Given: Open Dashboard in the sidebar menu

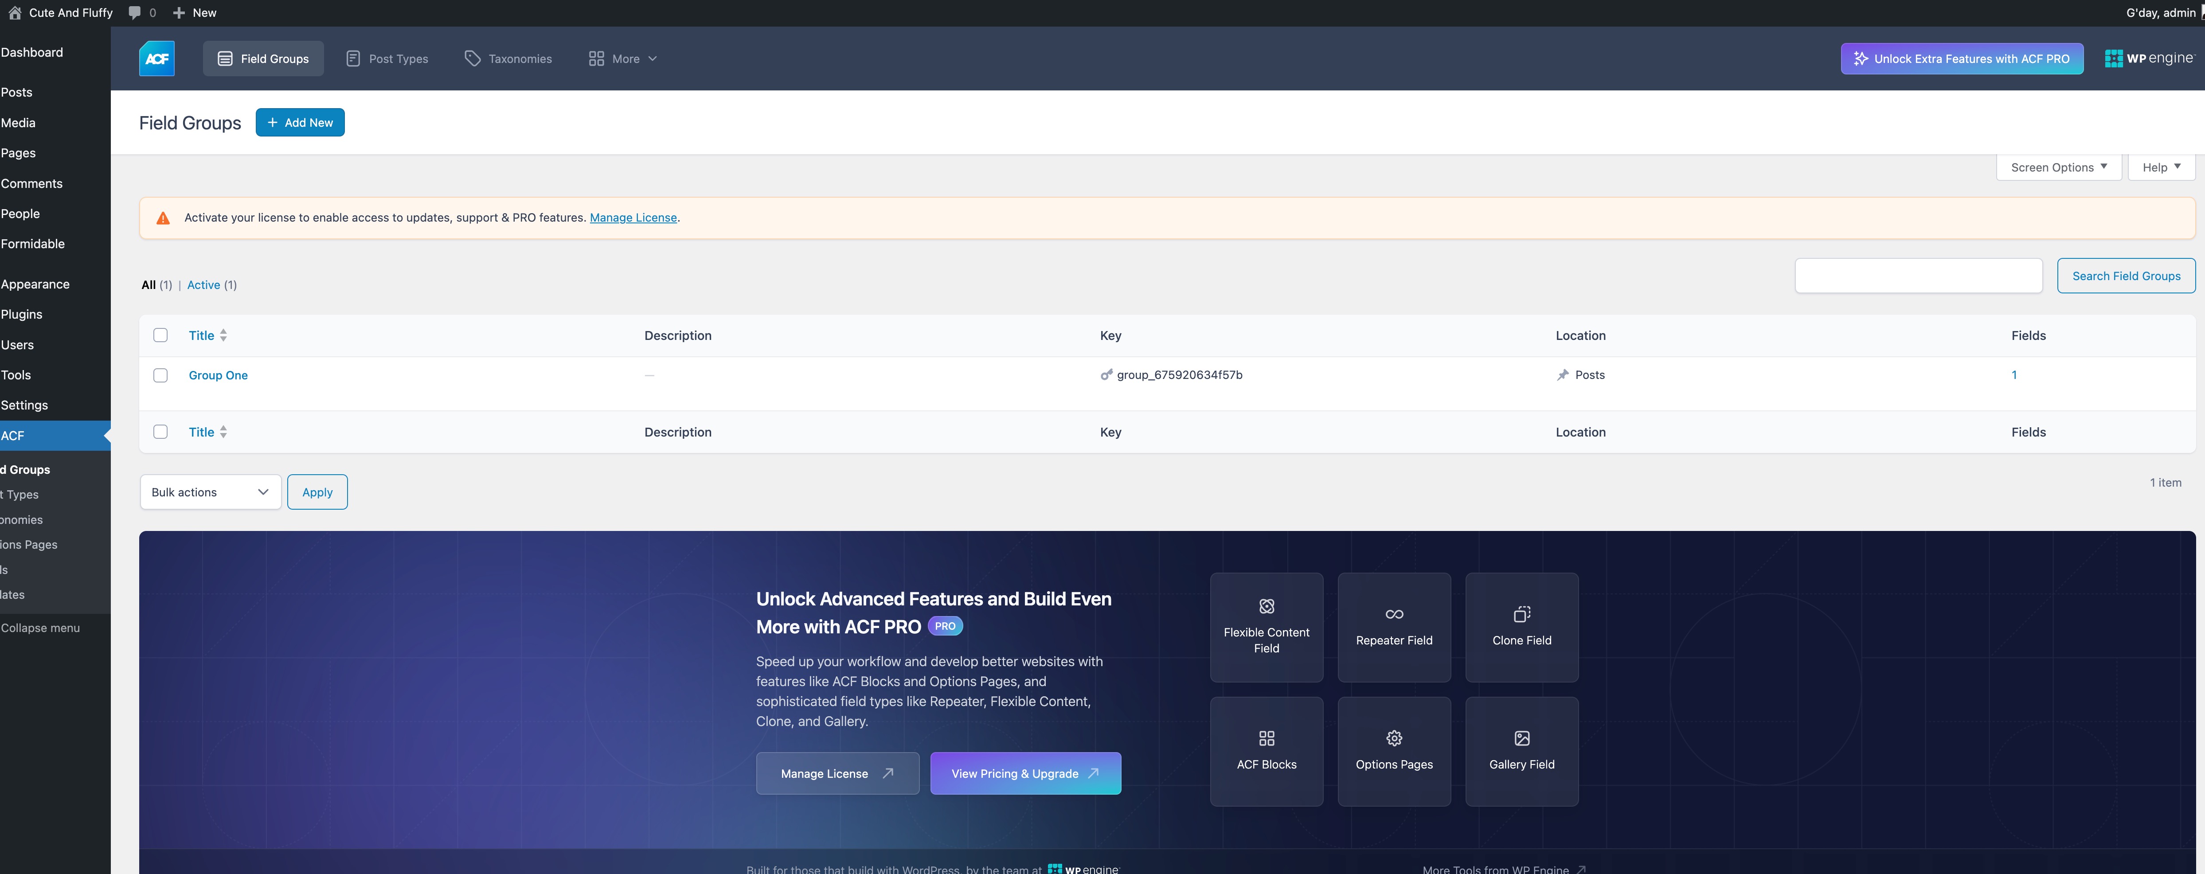Looking at the screenshot, I should pyautogui.click(x=55, y=52).
